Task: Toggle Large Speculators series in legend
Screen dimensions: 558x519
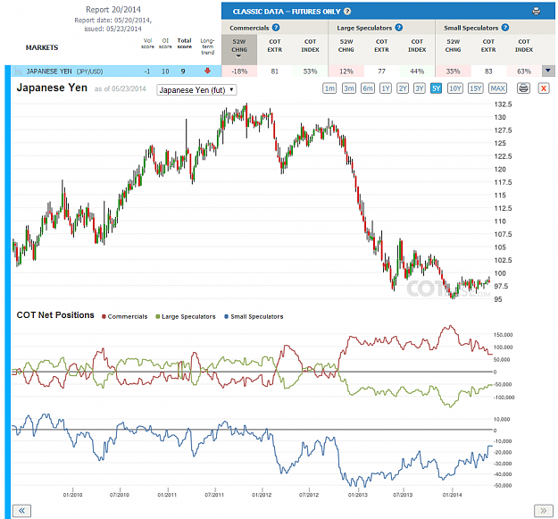Action: pos(186,316)
